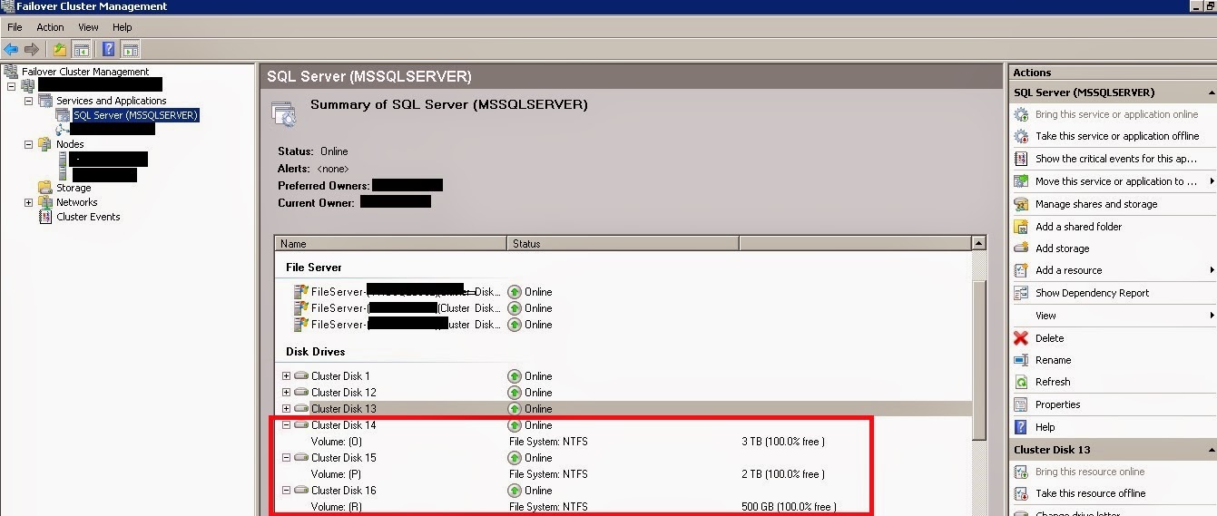Click the Status column header
The image size is (1217, 516).
coord(623,243)
